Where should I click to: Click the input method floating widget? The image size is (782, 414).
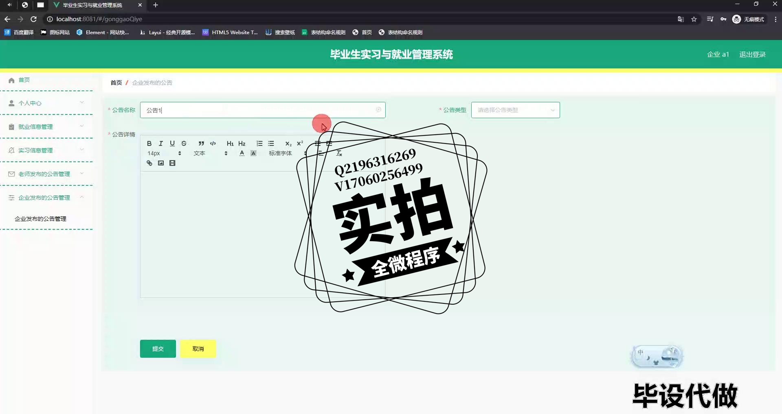pyautogui.click(x=657, y=356)
